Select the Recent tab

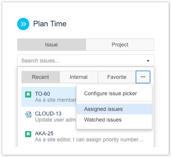tap(40, 77)
